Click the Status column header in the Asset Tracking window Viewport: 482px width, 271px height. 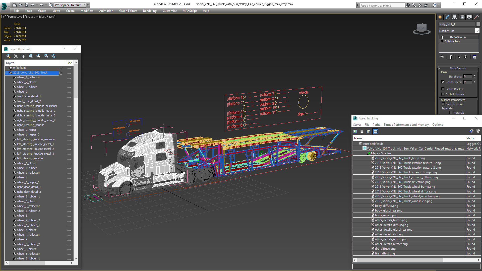tap(473, 138)
